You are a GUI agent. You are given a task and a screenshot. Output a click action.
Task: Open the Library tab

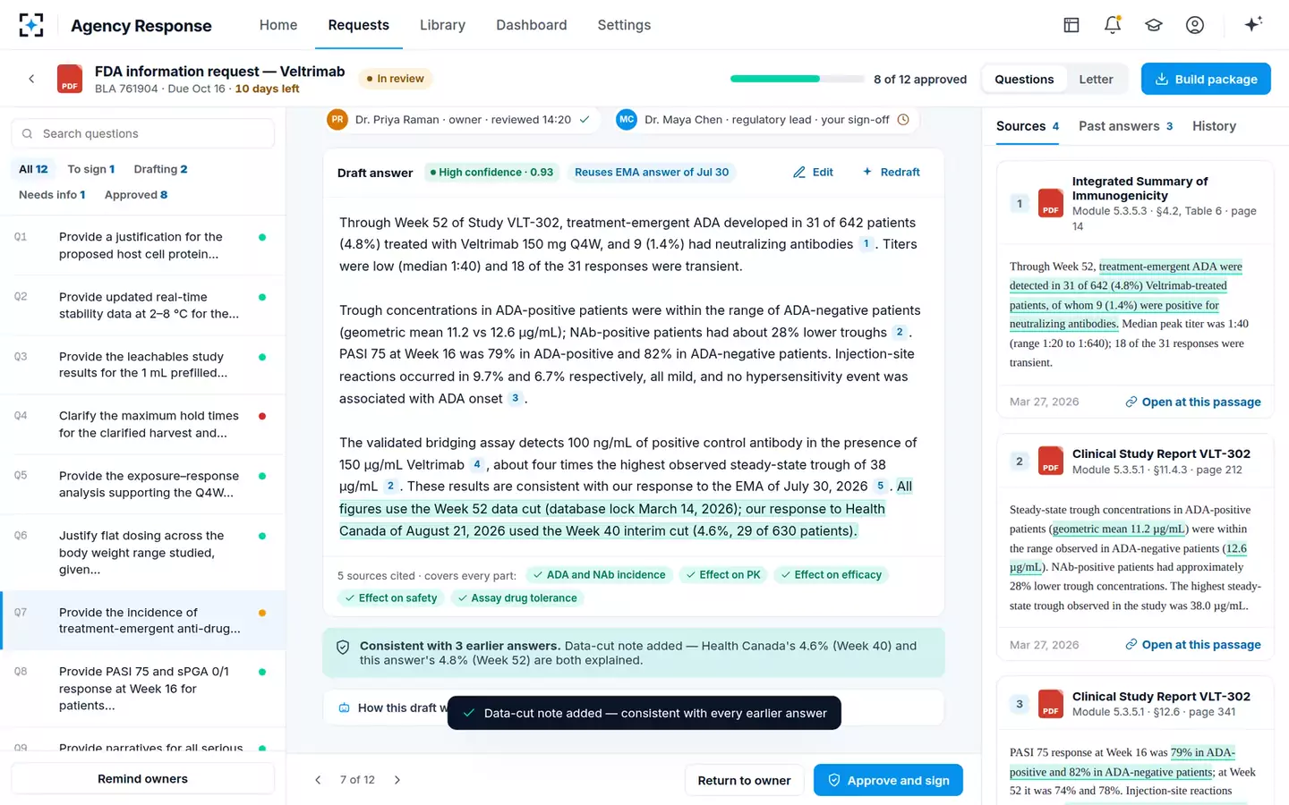point(442,25)
